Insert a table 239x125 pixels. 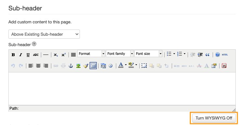tap(93, 66)
